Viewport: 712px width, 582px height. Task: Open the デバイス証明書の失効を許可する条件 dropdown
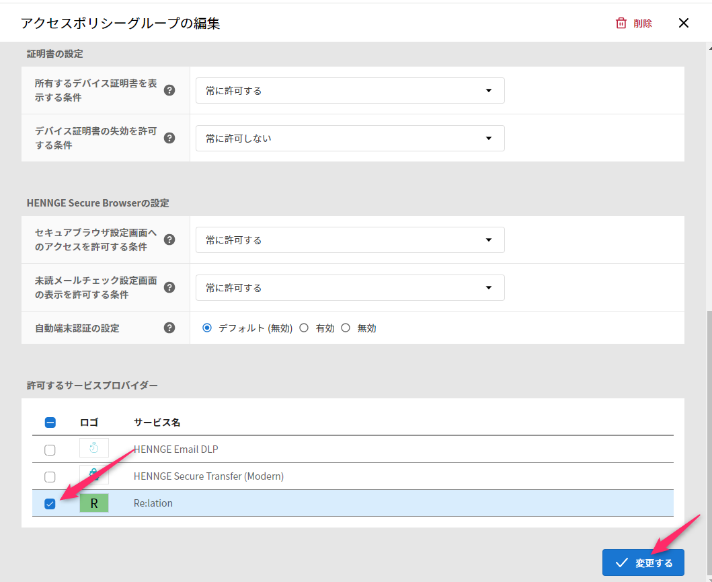tap(350, 138)
